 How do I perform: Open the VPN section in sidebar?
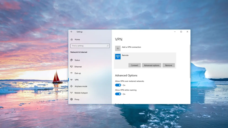(x=76, y=80)
